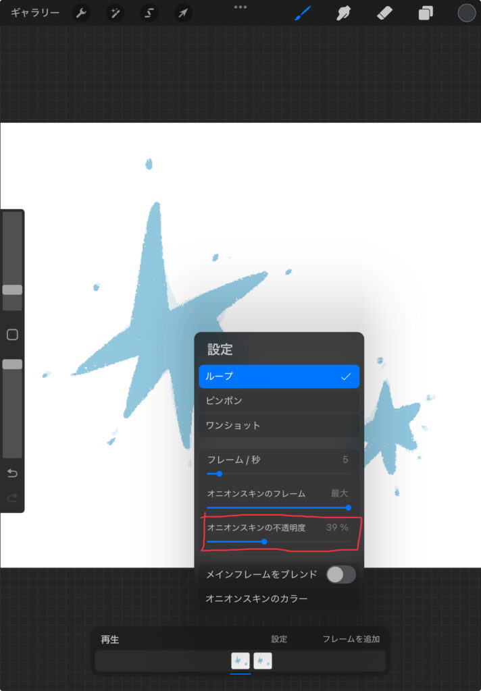This screenshot has width=481, height=691.
Task: Select the Transform arrow tool
Action: (183, 13)
